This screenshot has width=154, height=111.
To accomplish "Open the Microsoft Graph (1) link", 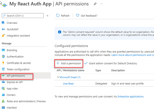I will click(x=70, y=77).
